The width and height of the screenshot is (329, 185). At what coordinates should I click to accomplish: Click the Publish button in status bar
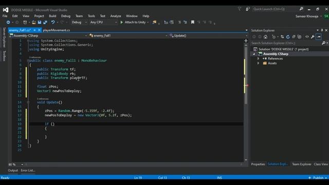pyautogui.click(x=318, y=178)
